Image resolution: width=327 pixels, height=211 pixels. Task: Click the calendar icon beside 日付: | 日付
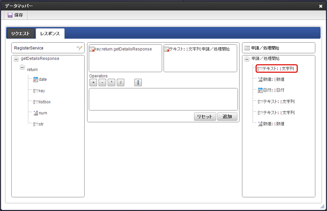click(x=260, y=90)
